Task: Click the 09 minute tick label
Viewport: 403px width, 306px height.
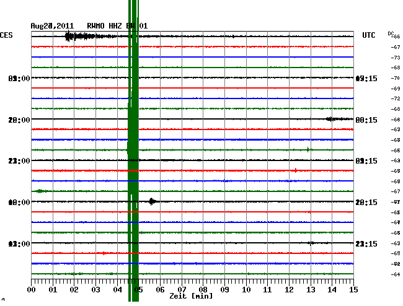Action: [224, 290]
